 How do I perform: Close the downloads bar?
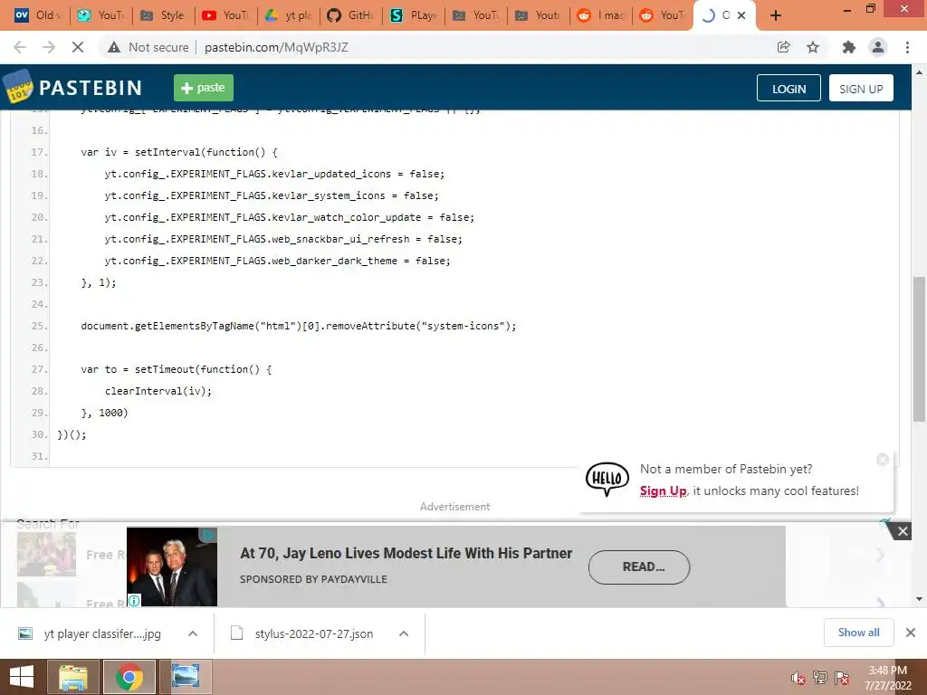click(x=911, y=633)
